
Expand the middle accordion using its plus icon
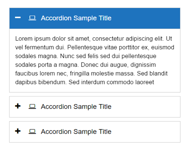click(x=18, y=106)
